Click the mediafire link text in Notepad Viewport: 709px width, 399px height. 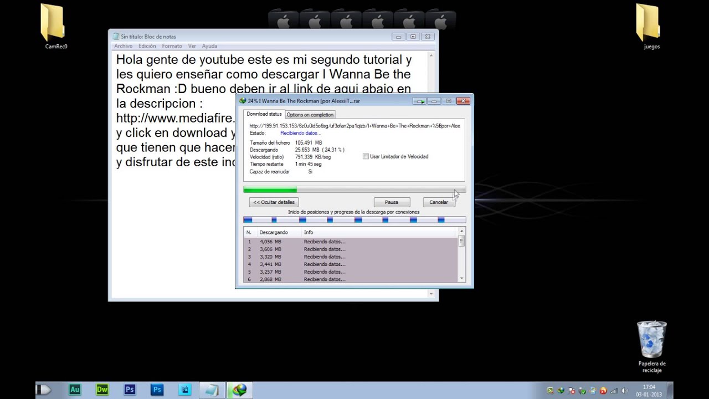pos(176,118)
